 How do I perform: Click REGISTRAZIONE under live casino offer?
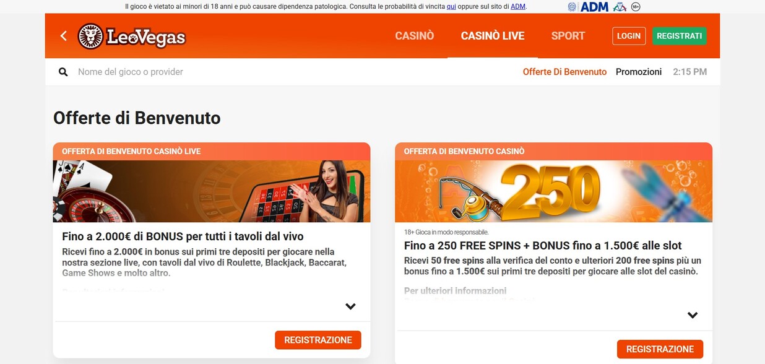318,340
